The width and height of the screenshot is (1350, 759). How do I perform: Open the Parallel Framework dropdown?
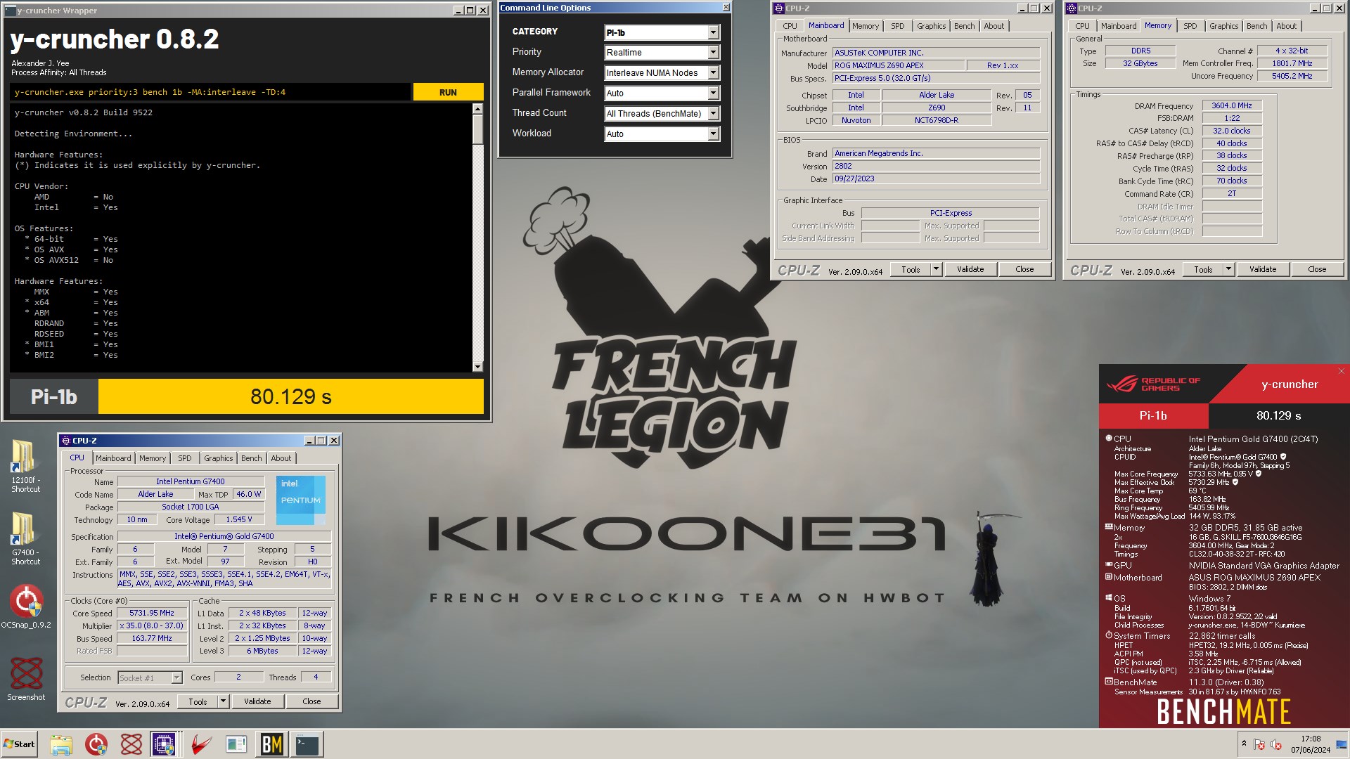713,93
